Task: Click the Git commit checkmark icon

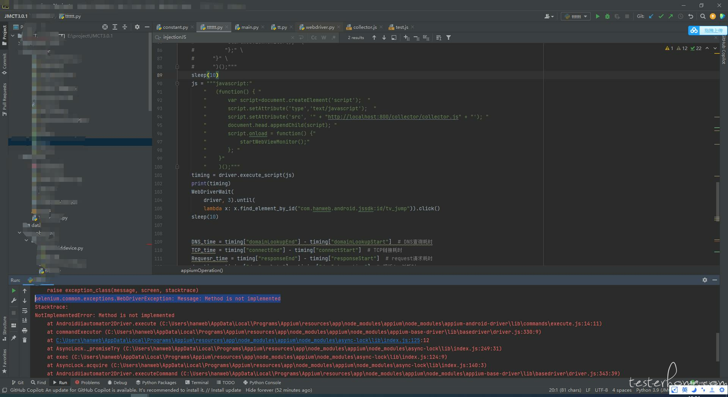Action: [x=661, y=16]
